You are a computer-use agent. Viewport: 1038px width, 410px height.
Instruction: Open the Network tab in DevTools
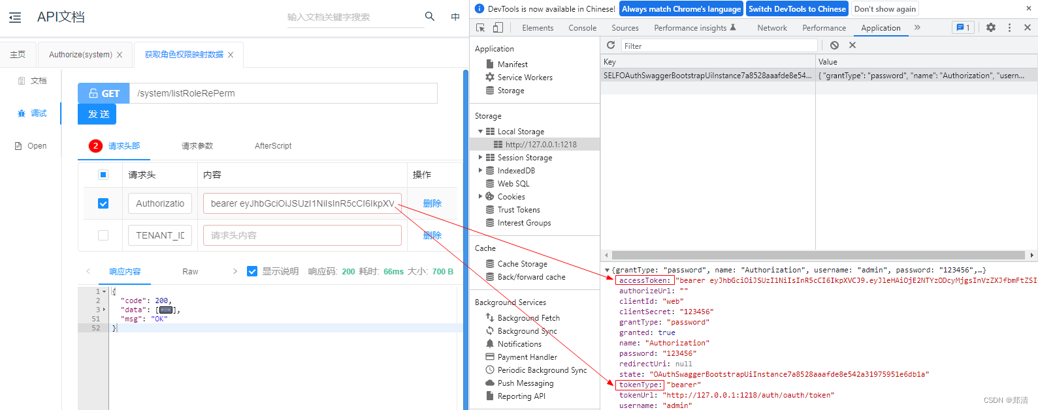[772, 28]
